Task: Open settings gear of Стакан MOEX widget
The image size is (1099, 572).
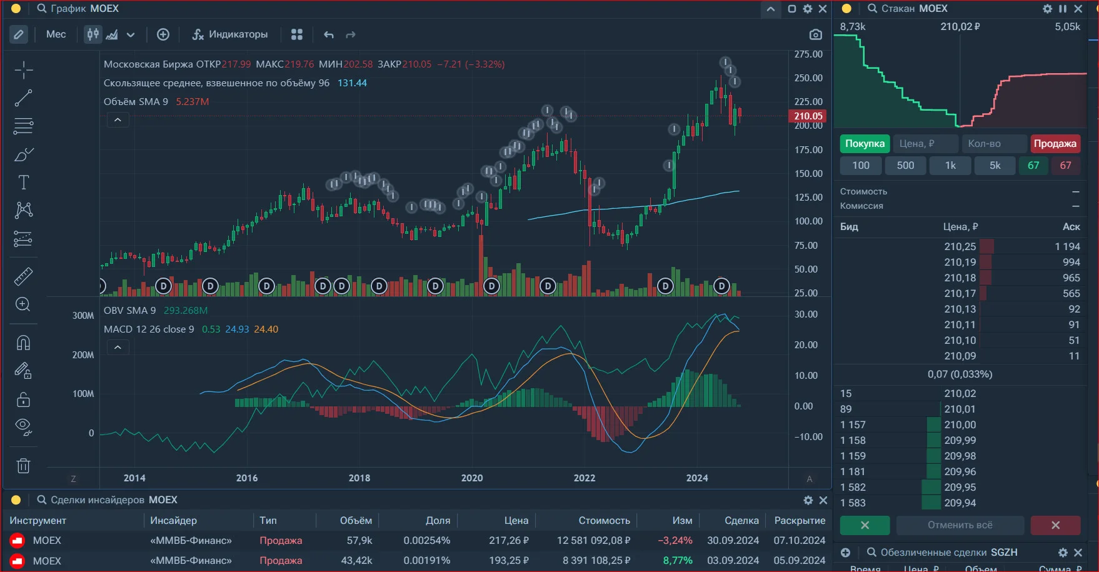Action: [x=1048, y=9]
